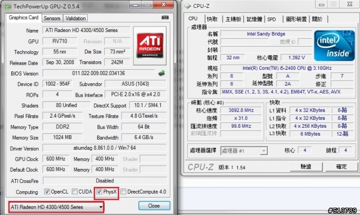Screen dimensions: 360x215
Task: Switch to the Sensors tab
Action: click(52, 19)
